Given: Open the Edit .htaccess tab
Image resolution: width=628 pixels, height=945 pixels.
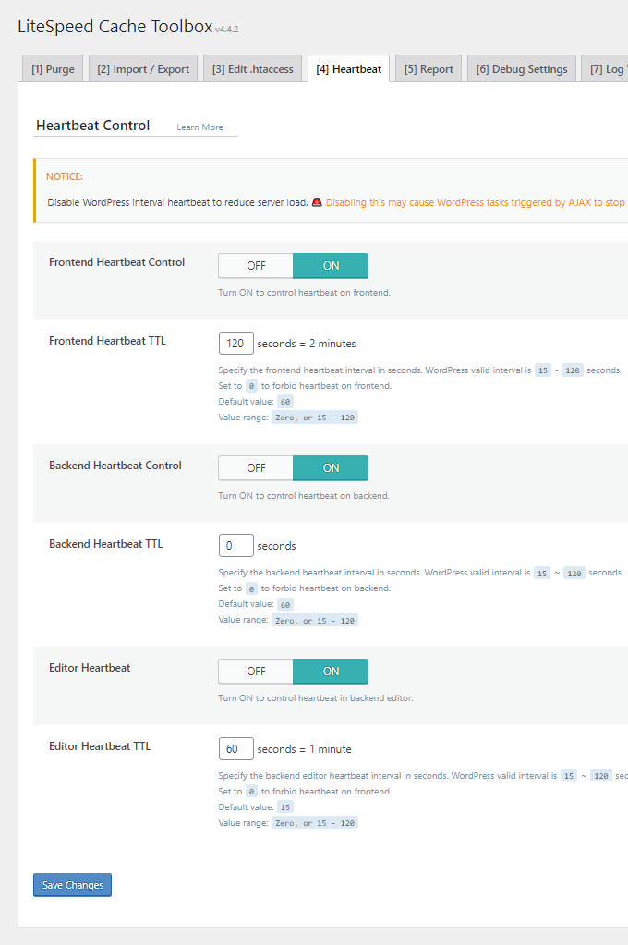Looking at the screenshot, I should coord(253,69).
